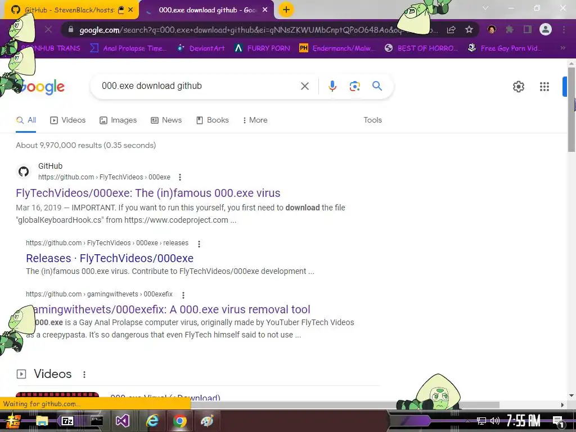Screen dimensions: 576x432
Task: Open Google apps grid icon
Action: coord(544,87)
